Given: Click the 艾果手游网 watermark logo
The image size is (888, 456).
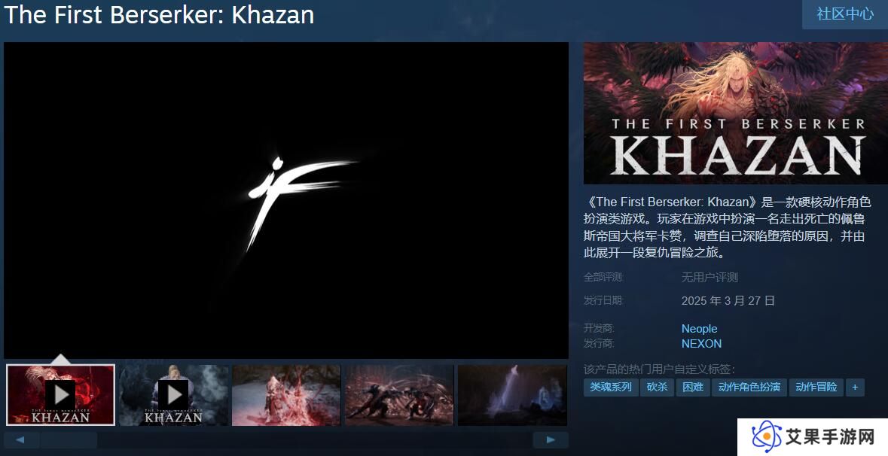Looking at the screenshot, I should [x=813, y=436].
